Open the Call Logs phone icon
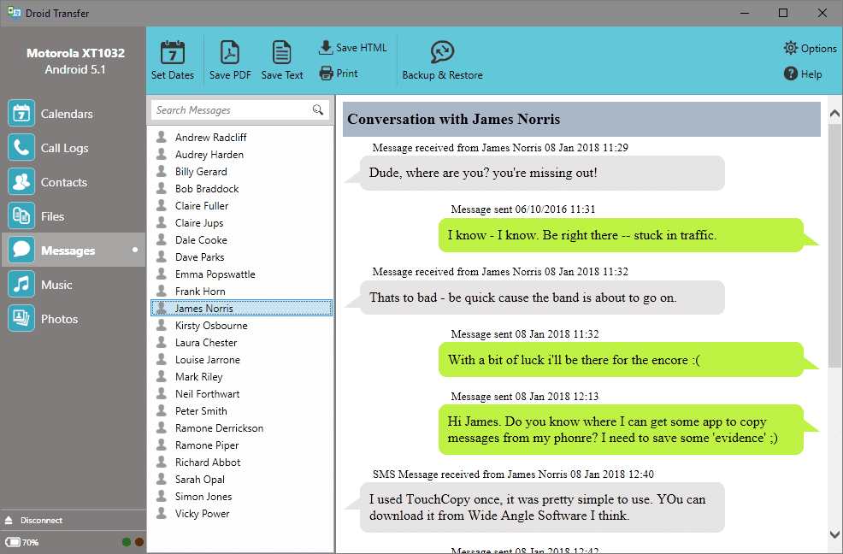Image resolution: width=843 pixels, height=554 pixels. click(21, 147)
